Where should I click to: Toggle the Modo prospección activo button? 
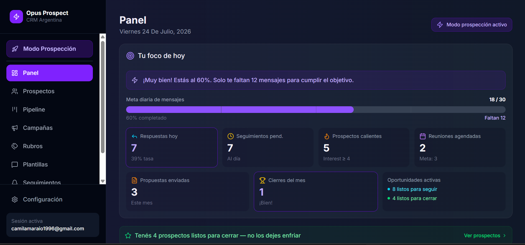(472, 25)
